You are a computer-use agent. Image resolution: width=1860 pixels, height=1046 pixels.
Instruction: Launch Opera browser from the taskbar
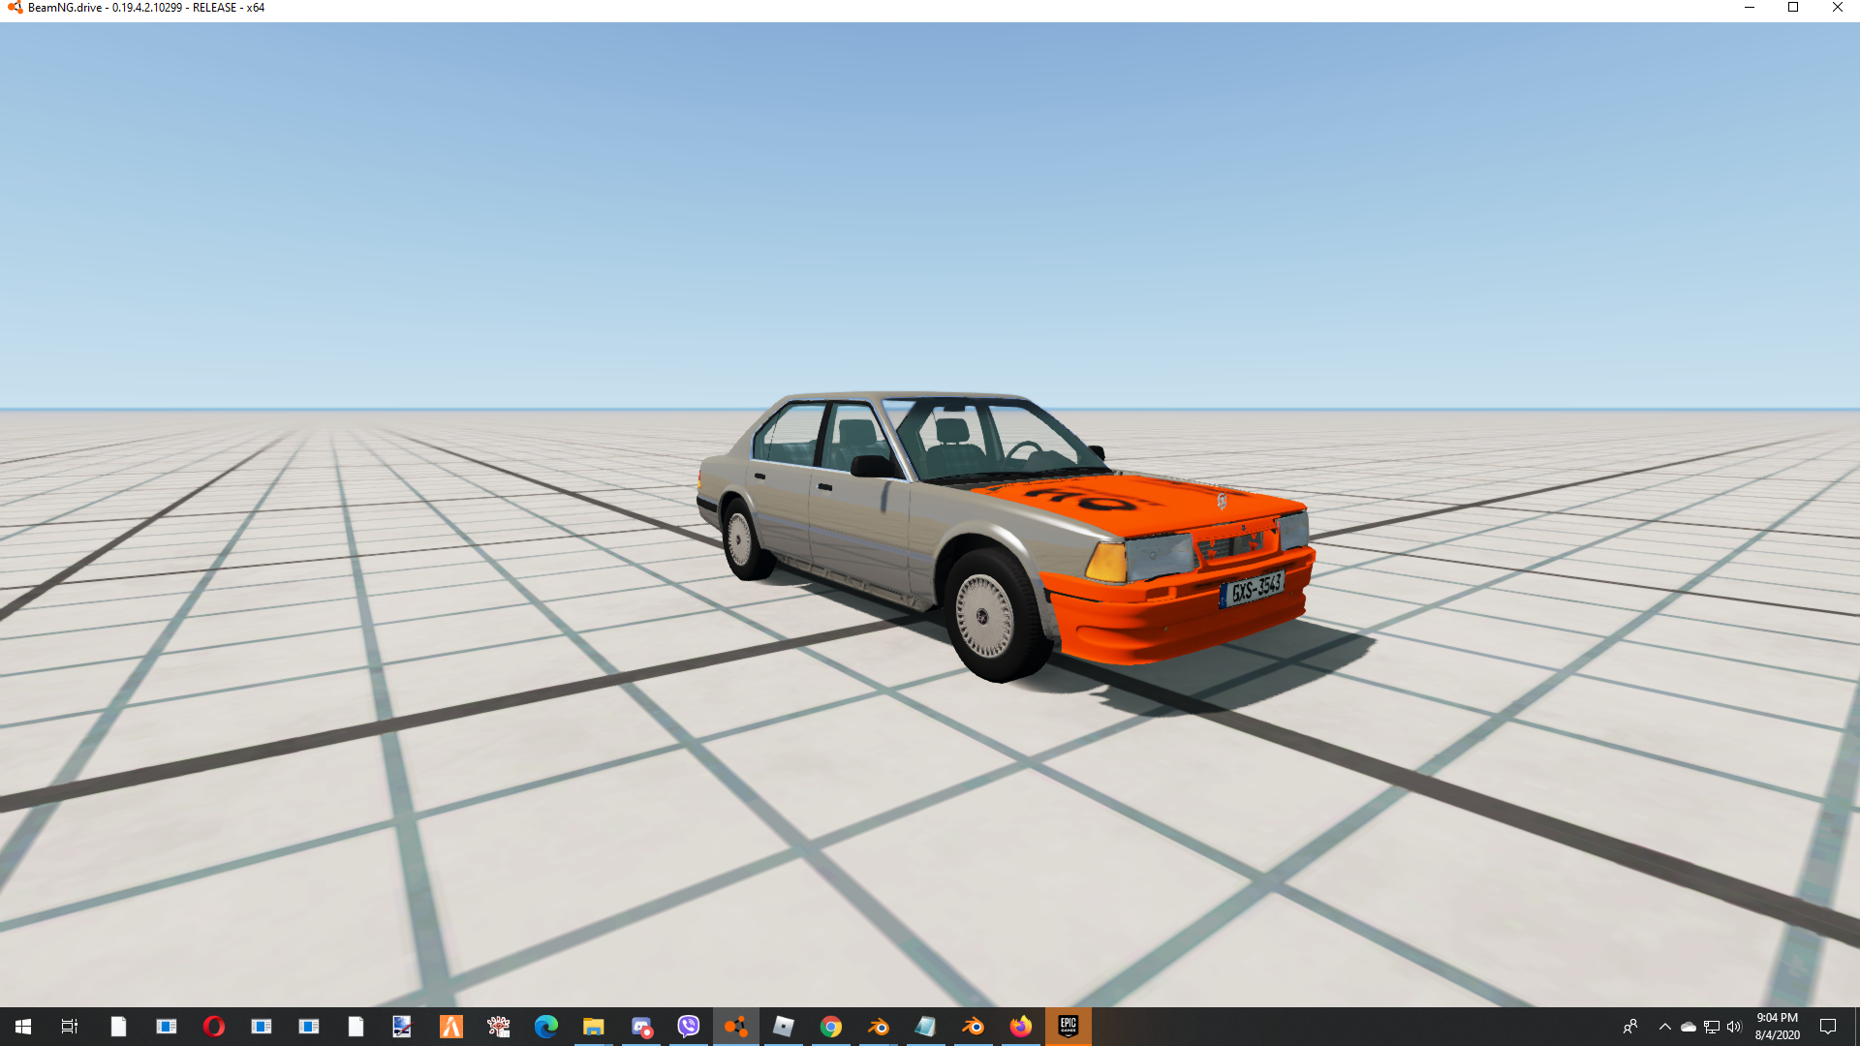214,1027
